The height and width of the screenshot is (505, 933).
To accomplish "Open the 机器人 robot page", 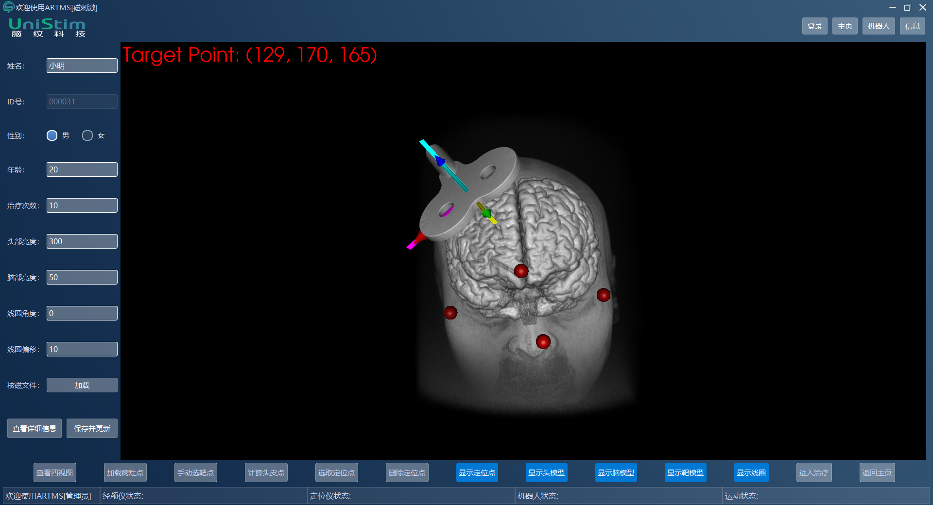I will point(878,26).
